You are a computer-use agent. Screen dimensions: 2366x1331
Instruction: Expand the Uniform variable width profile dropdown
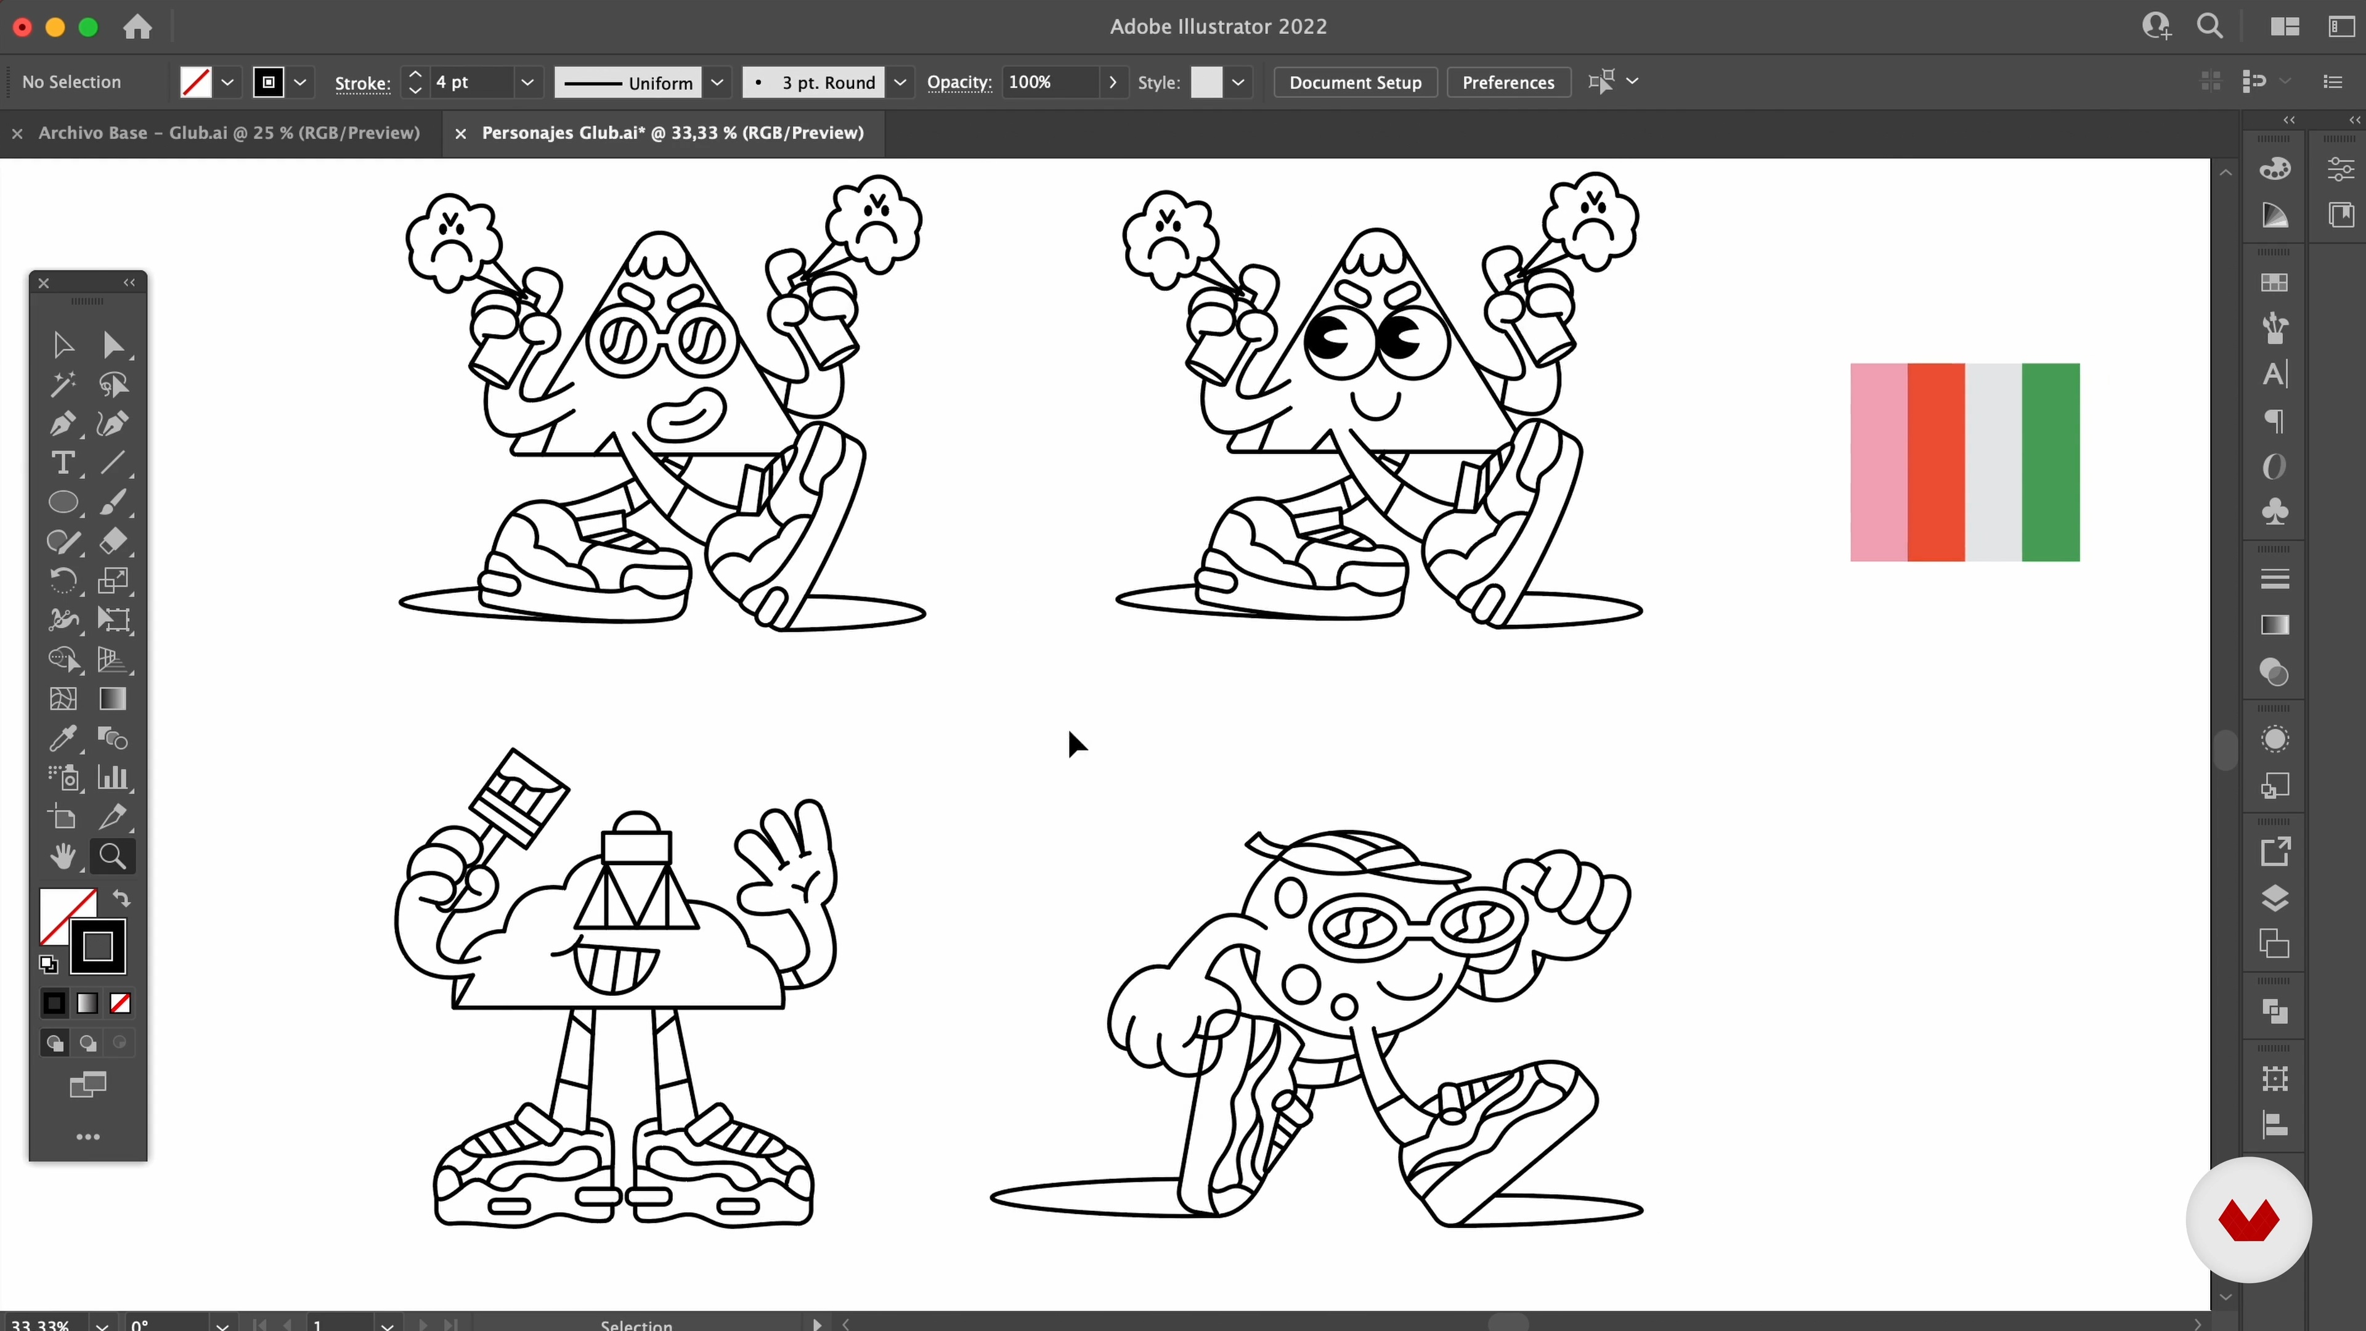(x=717, y=83)
